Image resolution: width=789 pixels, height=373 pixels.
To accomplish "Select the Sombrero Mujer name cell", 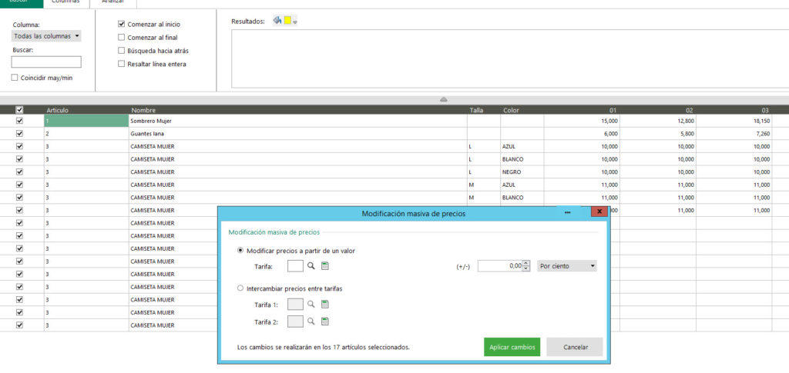I will pos(298,121).
